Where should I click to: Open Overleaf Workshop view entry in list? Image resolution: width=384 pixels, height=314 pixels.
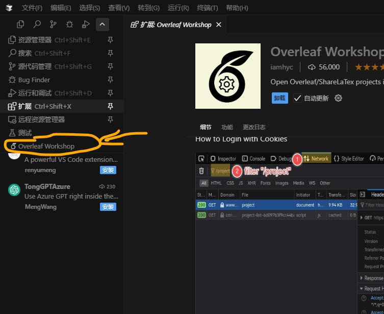62,146
